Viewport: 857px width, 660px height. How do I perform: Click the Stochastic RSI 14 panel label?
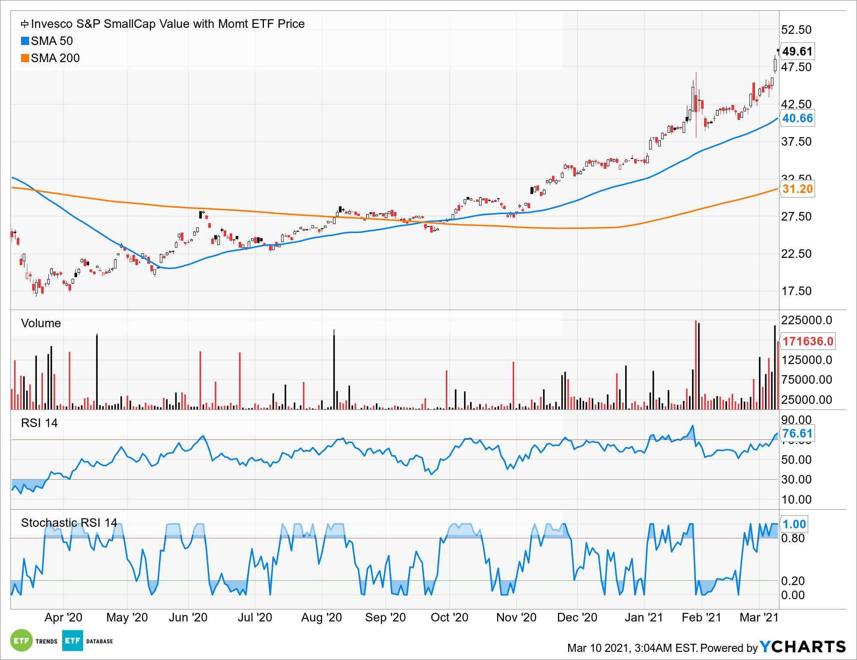pos(69,523)
